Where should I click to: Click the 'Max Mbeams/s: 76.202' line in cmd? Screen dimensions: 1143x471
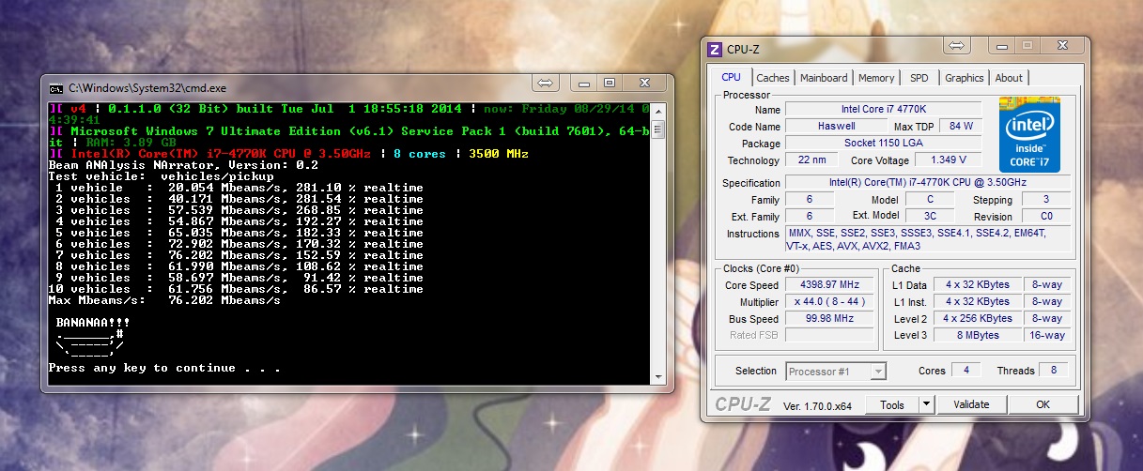click(x=164, y=300)
